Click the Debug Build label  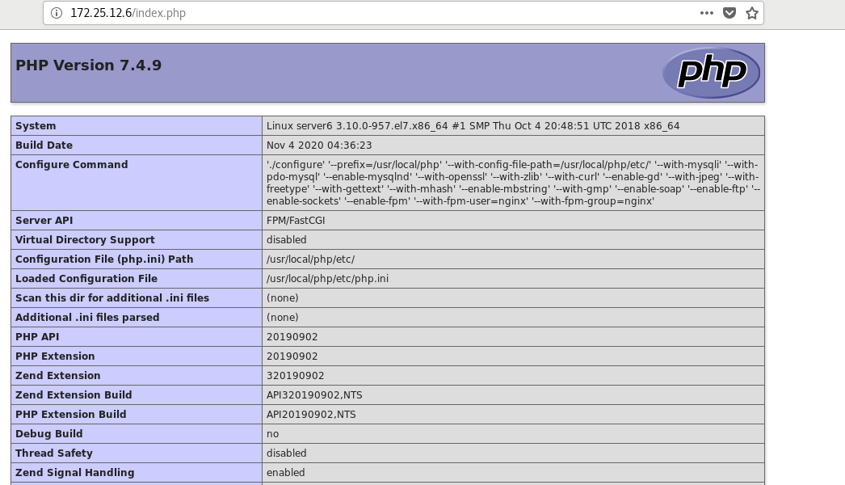(x=49, y=434)
